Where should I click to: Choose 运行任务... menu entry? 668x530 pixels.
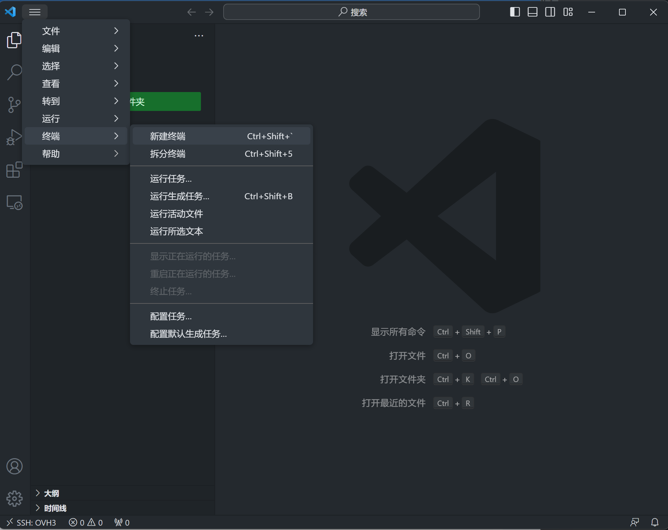pos(171,179)
